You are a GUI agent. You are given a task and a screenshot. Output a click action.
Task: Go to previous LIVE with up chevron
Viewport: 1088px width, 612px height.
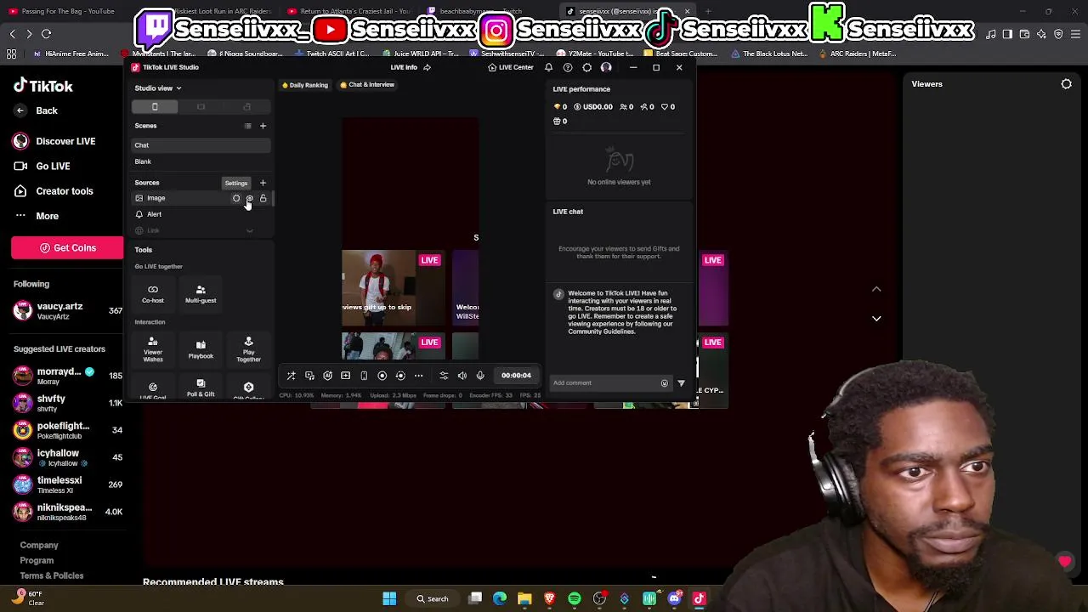tap(876, 289)
